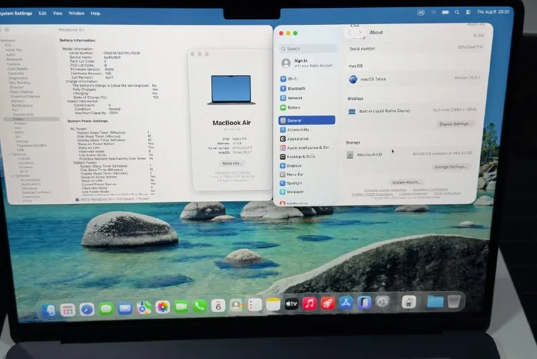Viewport: 537px width, 359px height.
Task: Launch Photos from the Dock
Action: [x=162, y=307]
